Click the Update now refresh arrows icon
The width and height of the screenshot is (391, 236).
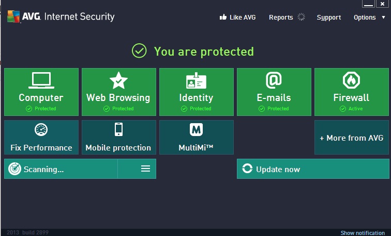247,168
